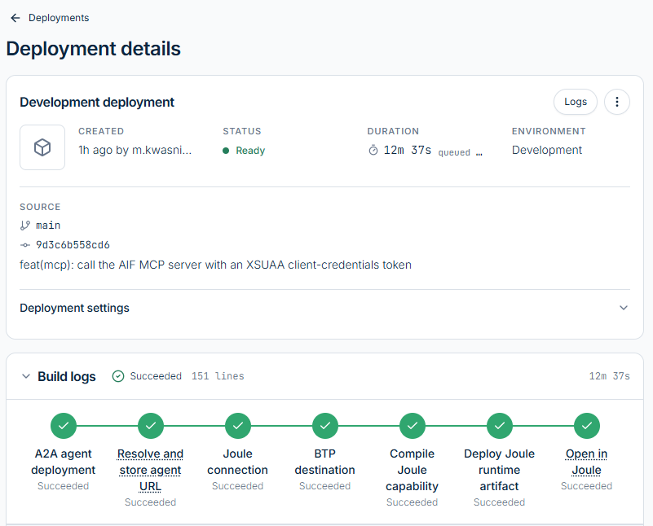653x526 pixels.
Task: Click the 'BTP destination' step label
Action: coord(324,462)
